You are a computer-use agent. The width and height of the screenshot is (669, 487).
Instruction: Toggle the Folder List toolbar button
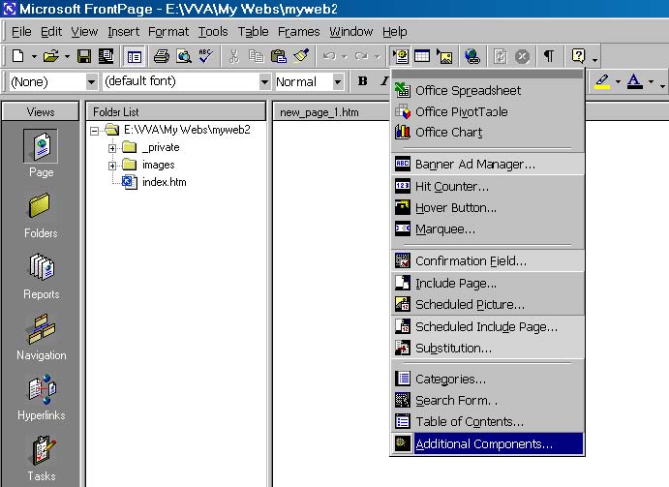(134, 56)
